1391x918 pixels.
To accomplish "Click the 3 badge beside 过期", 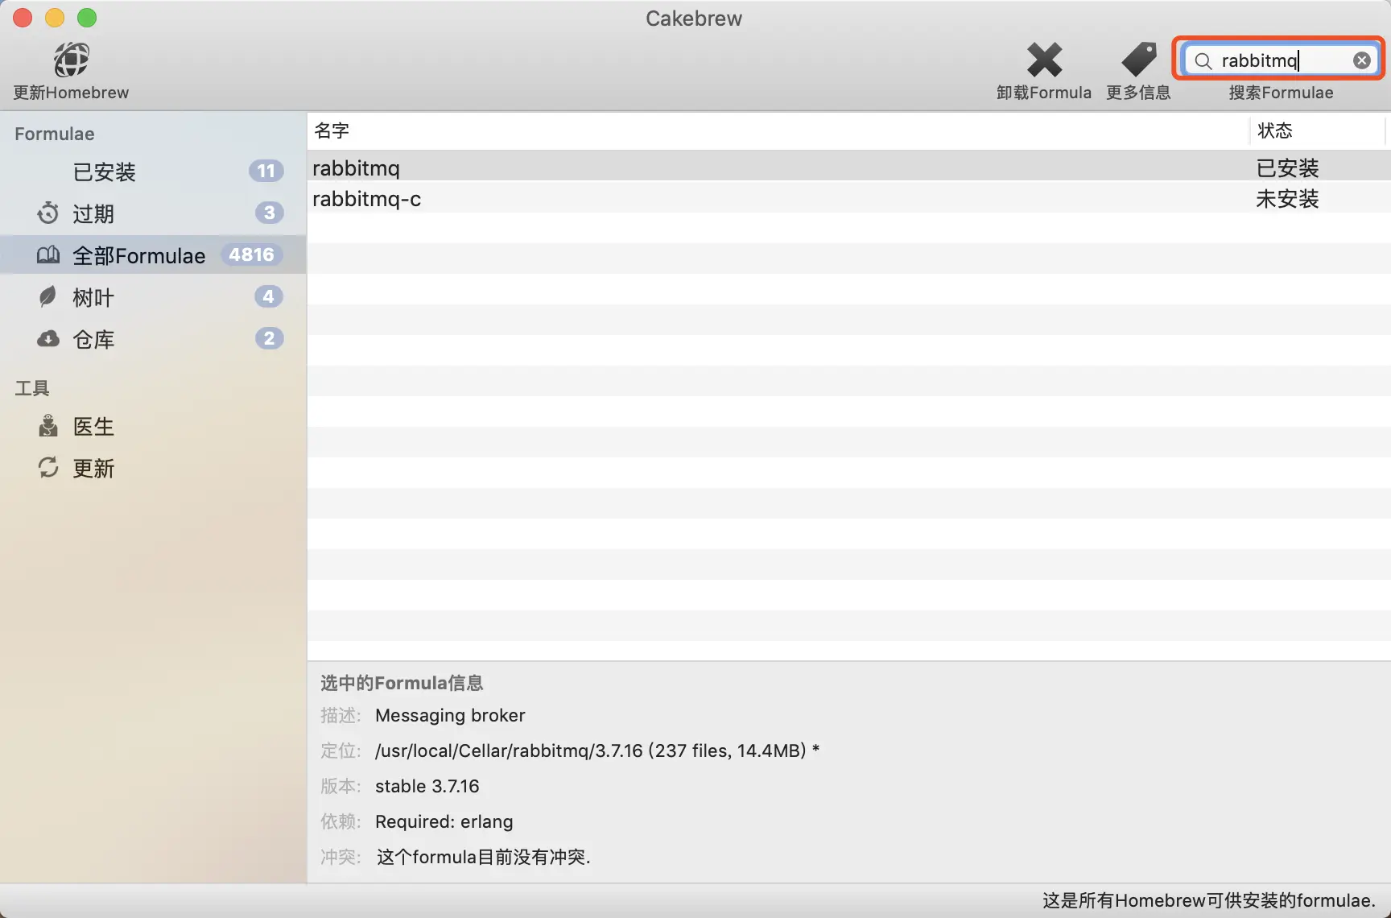I will tap(270, 213).
